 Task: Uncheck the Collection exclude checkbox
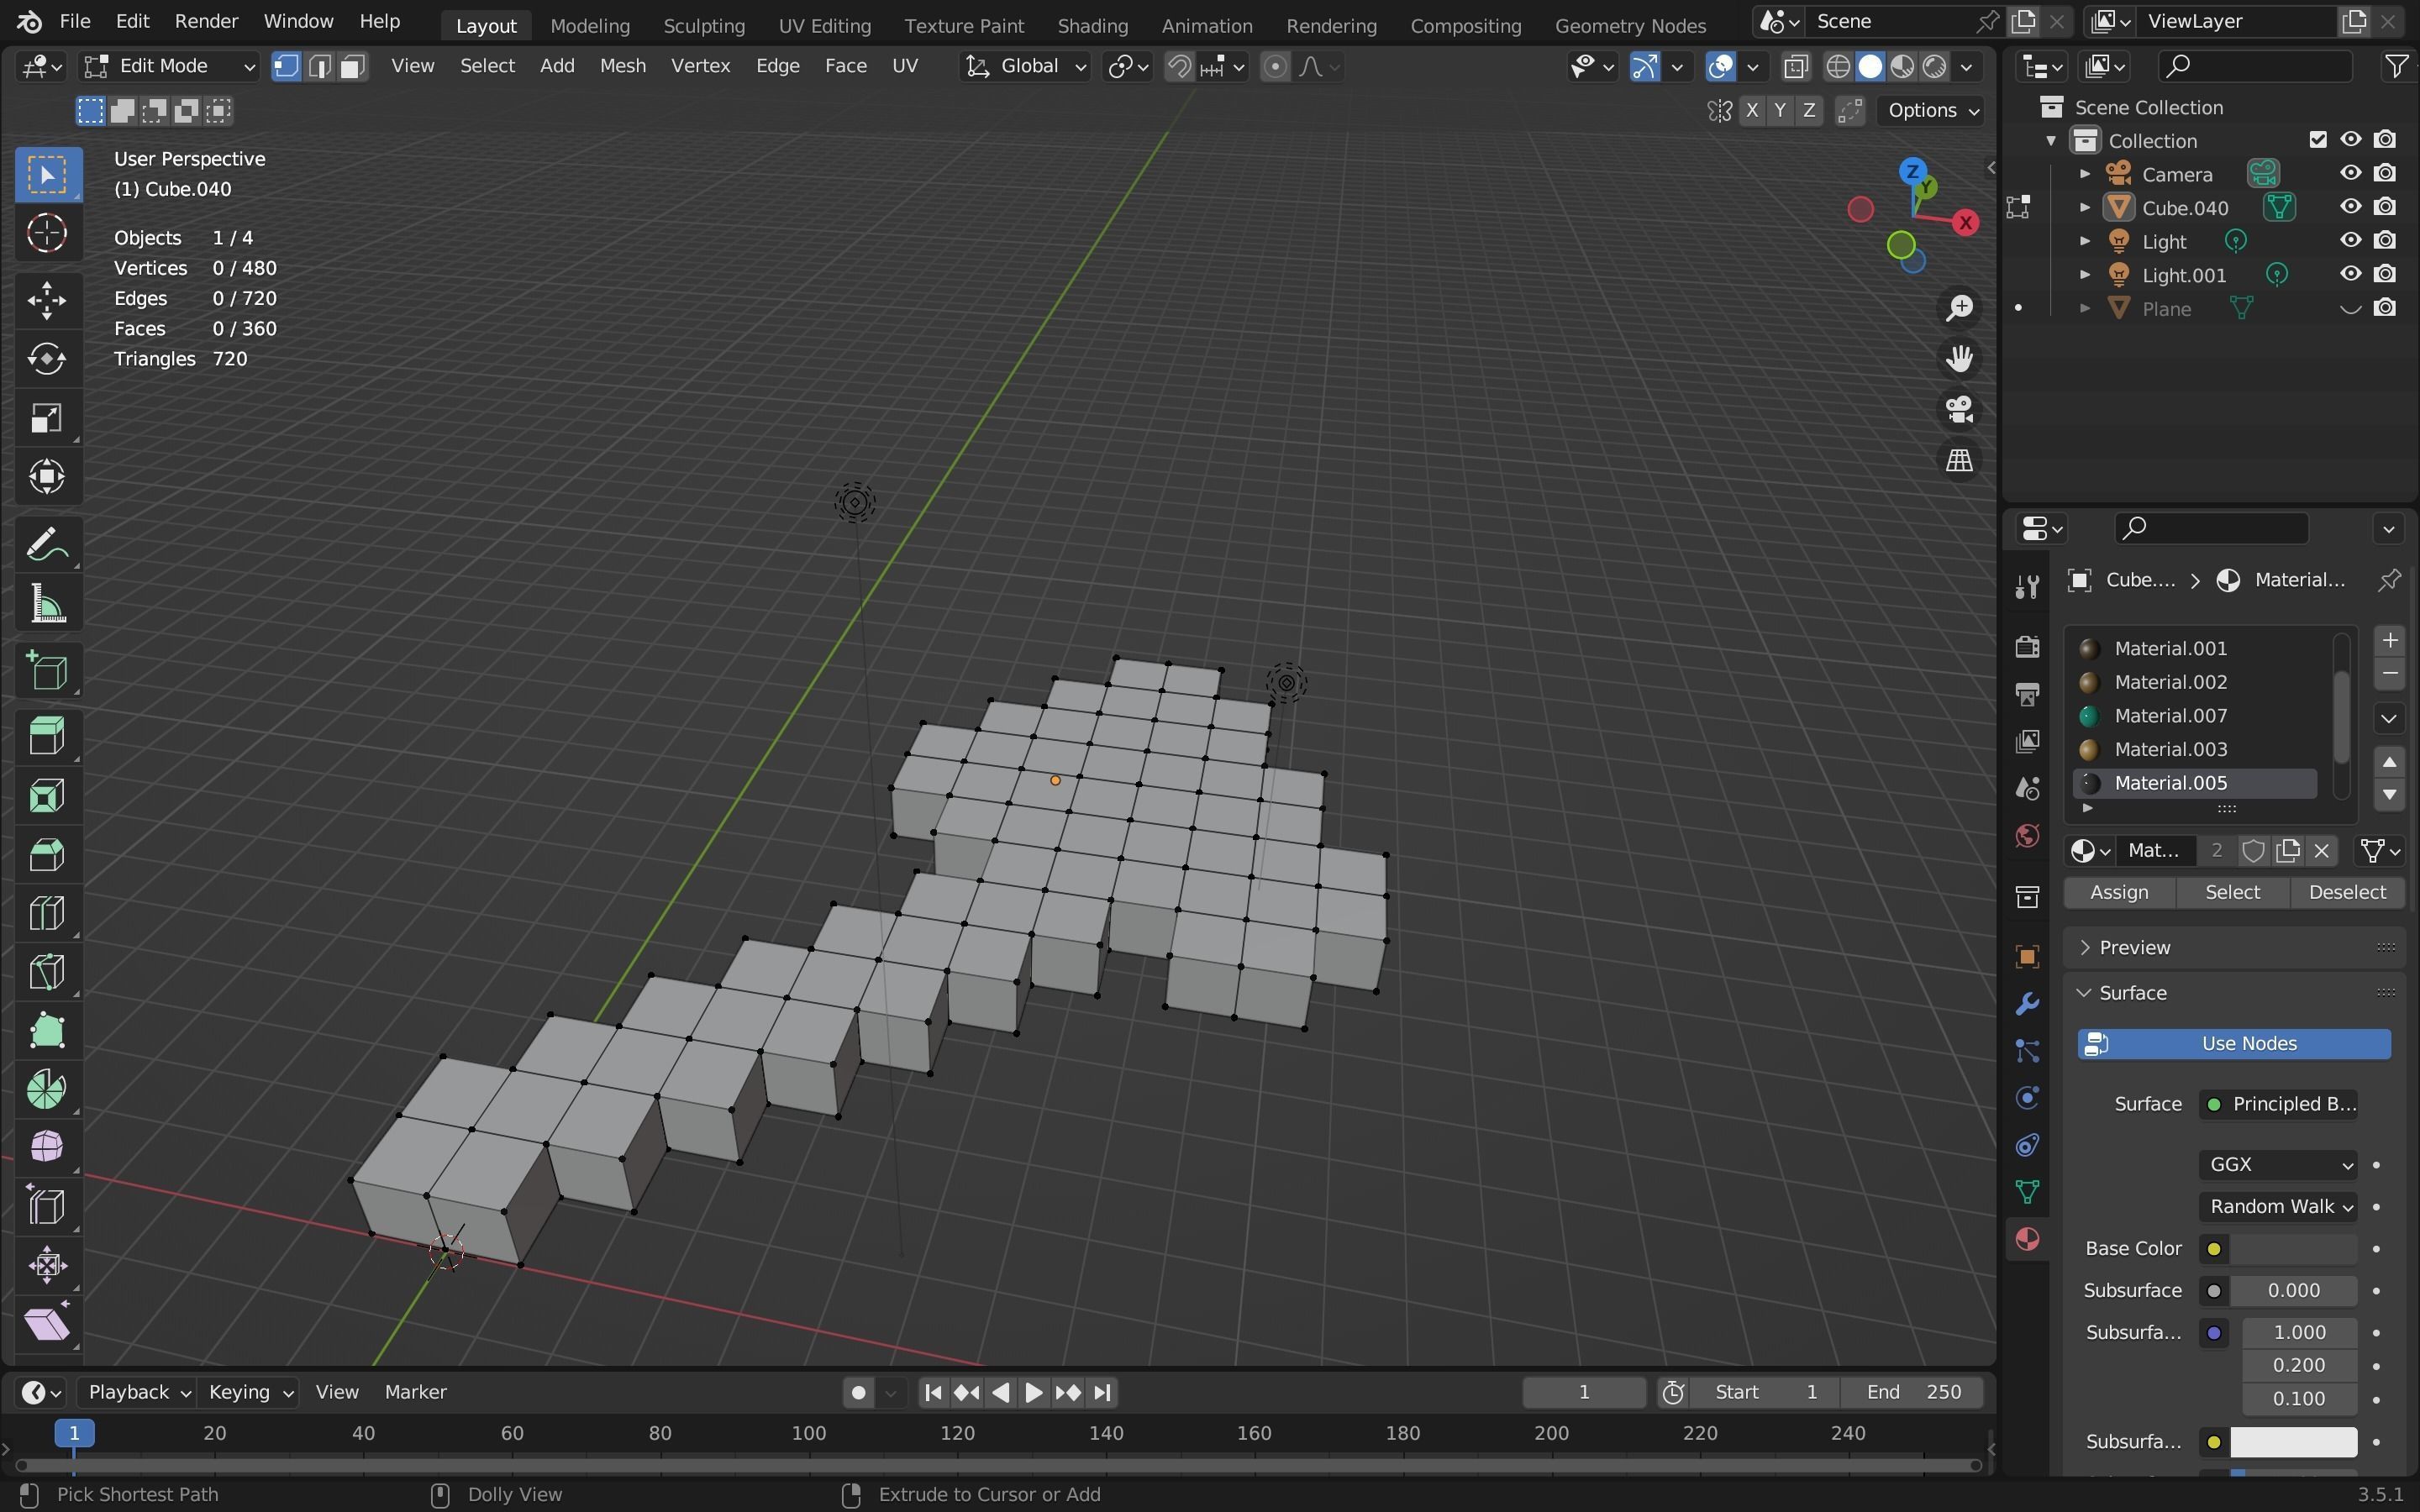tap(2318, 140)
